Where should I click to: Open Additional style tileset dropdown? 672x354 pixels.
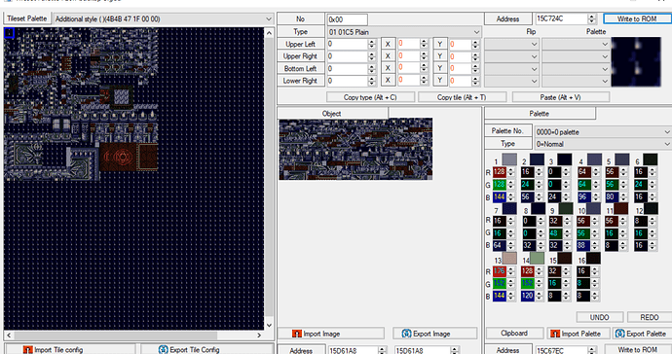click(164, 18)
